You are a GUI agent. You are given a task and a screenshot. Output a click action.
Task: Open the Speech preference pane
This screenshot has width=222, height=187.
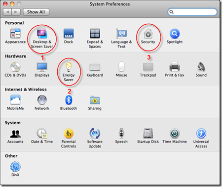121,136
